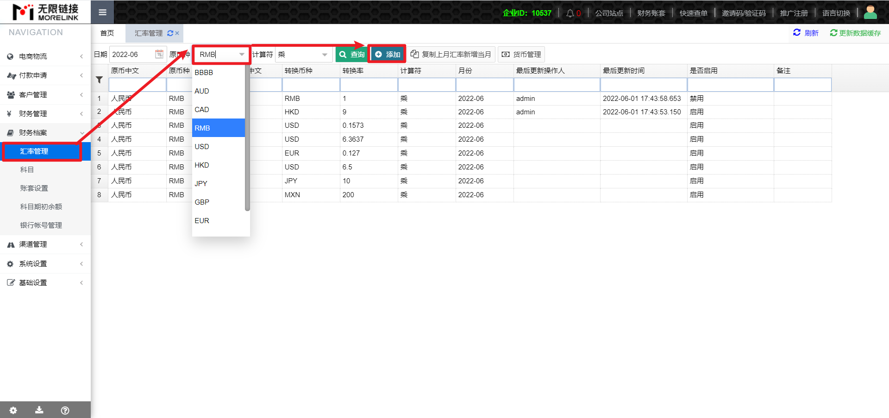Open the notification bell icon

click(570, 13)
